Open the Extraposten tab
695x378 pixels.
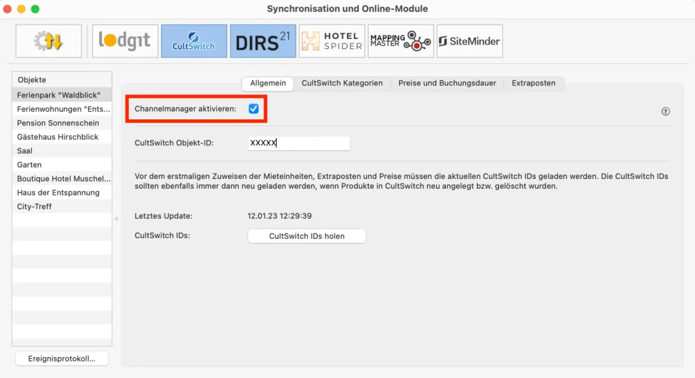pyautogui.click(x=534, y=83)
